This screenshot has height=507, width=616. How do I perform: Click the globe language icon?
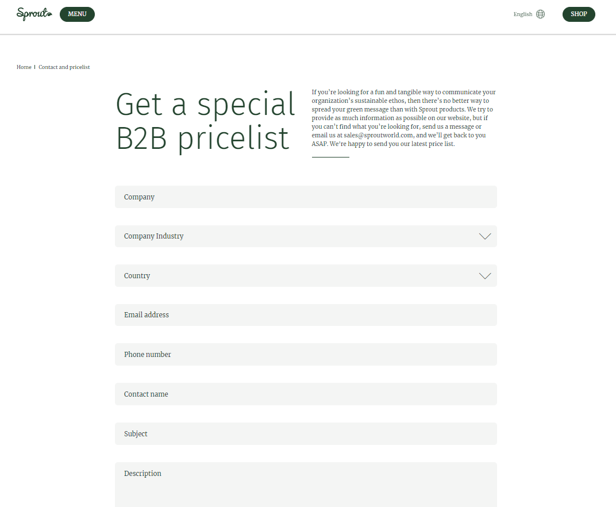point(540,14)
